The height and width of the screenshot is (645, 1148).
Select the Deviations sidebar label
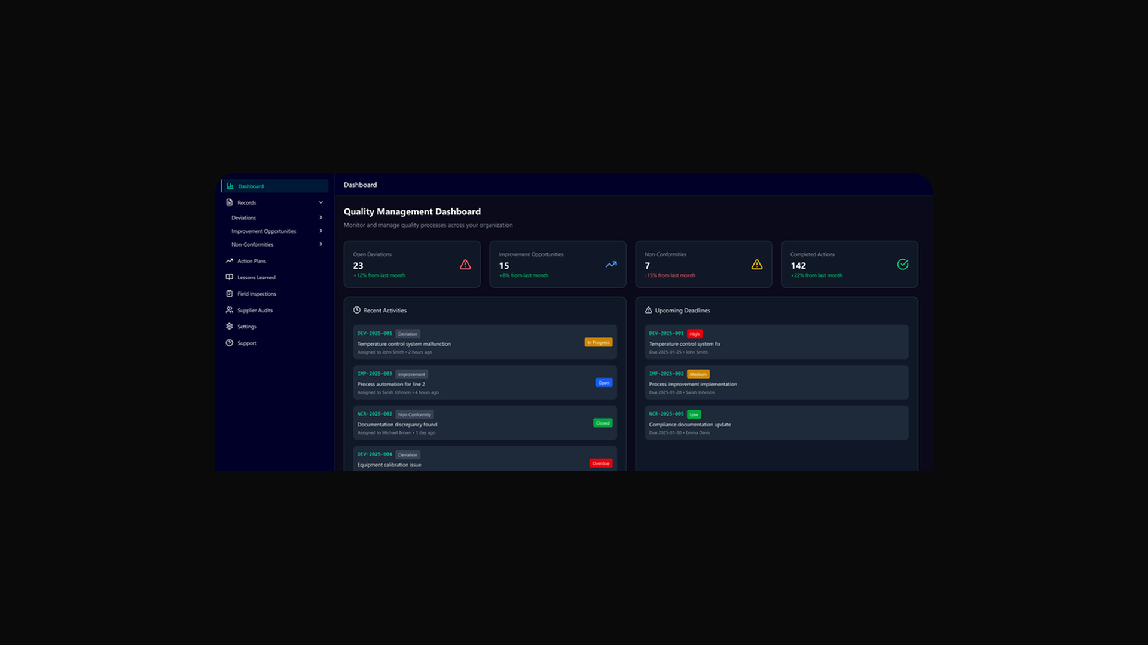[243, 218]
